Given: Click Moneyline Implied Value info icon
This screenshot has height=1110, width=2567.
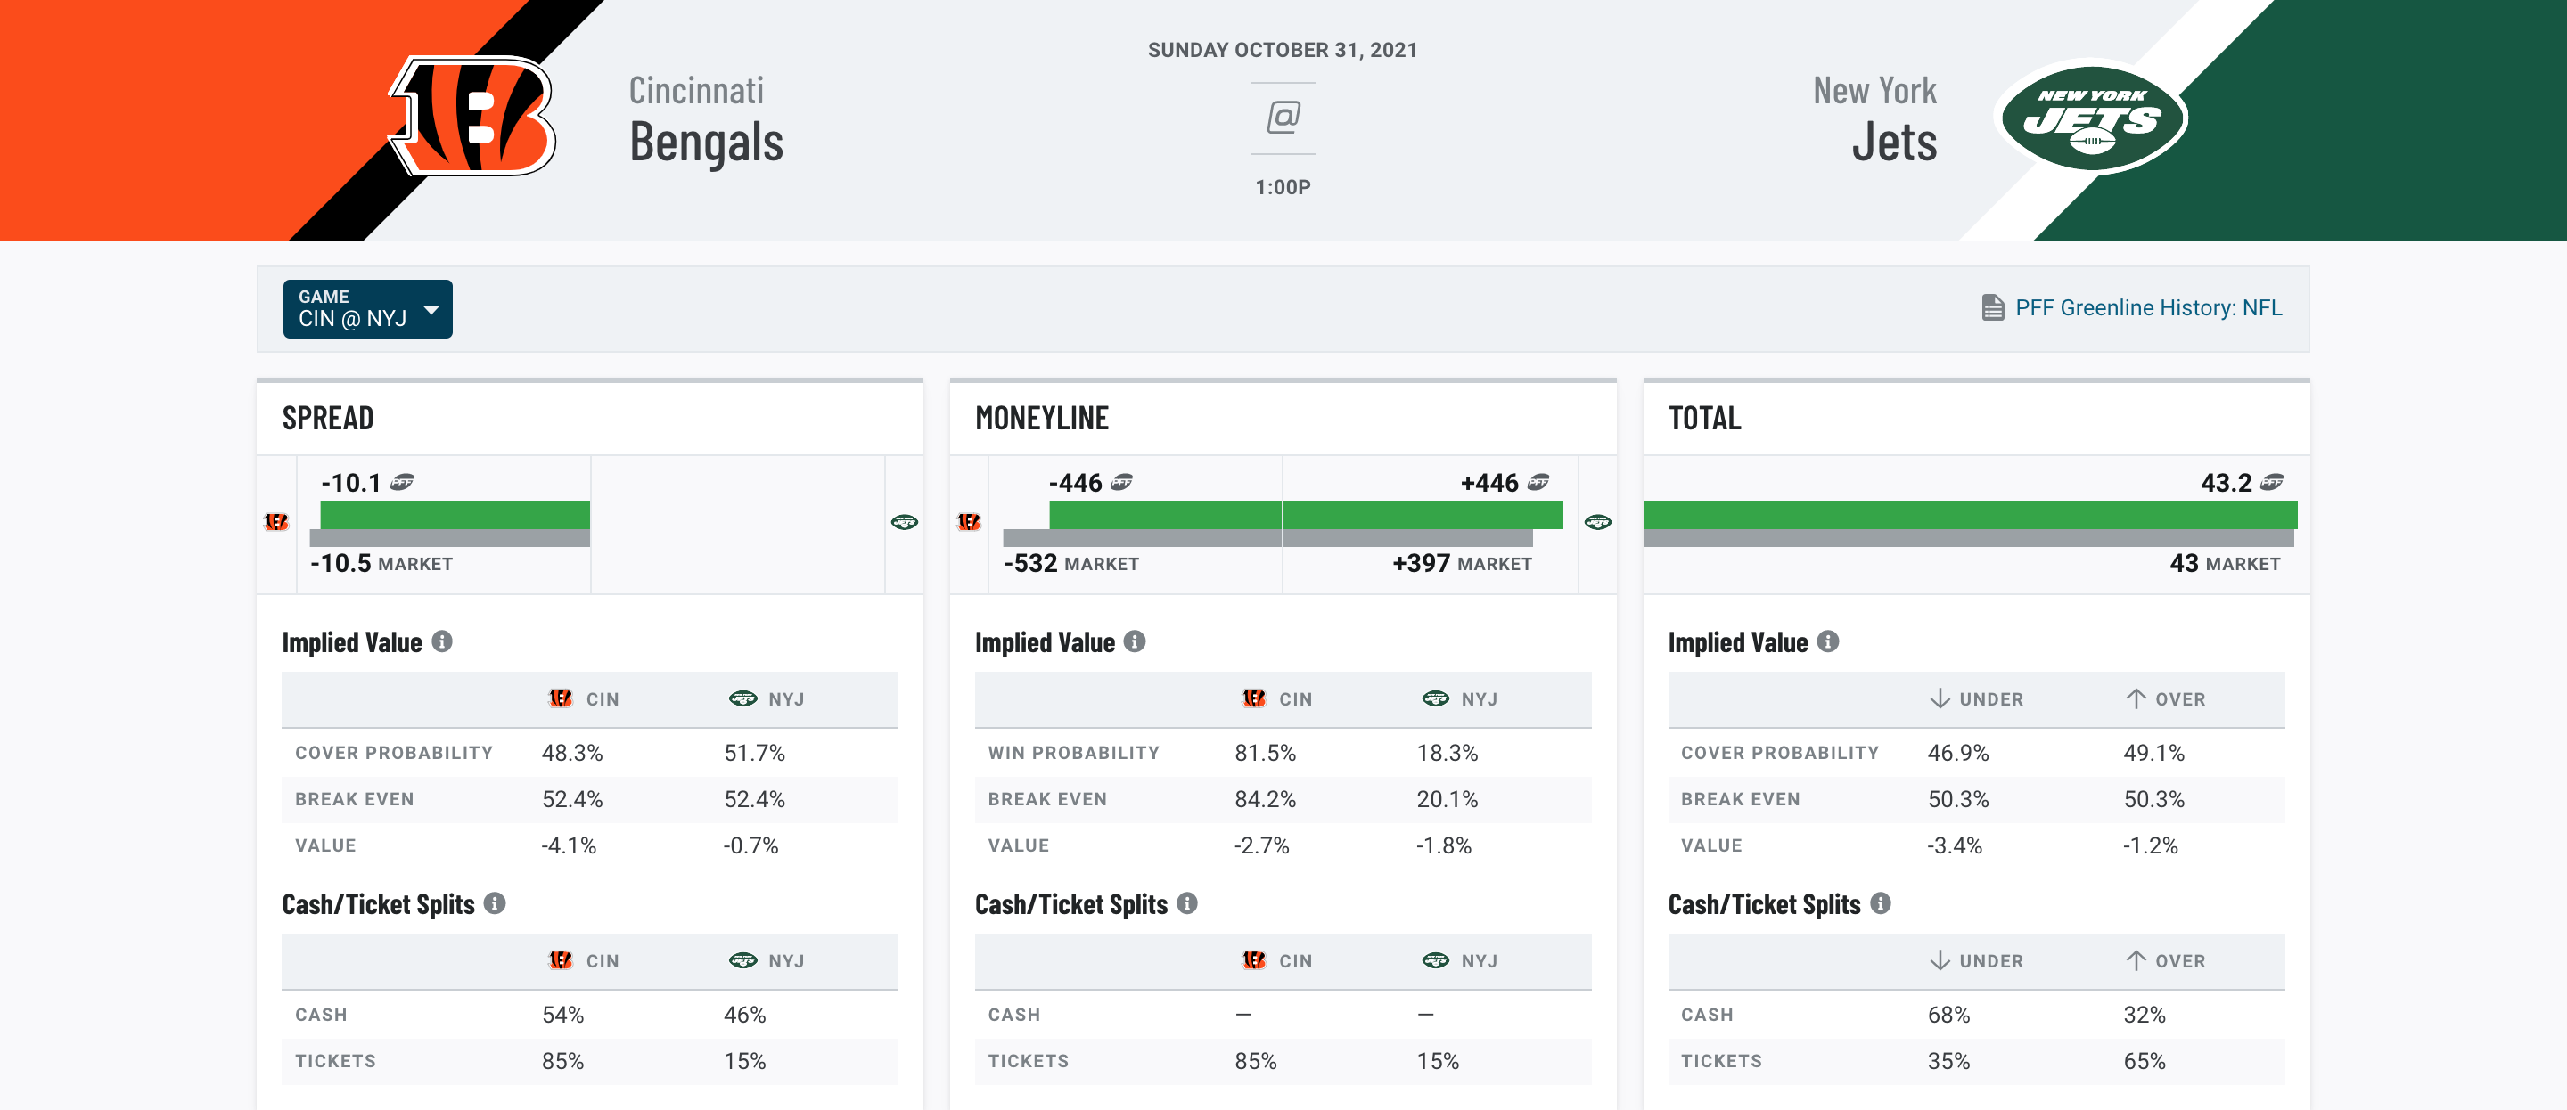Looking at the screenshot, I should click(x=1134, y=641).
